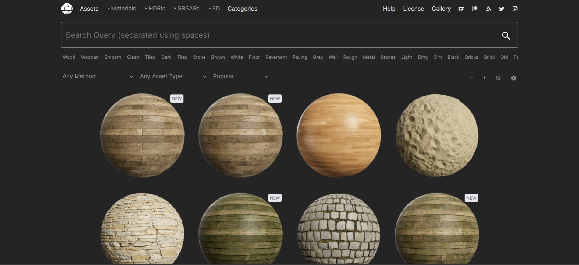Filter by the Wall tag
579x265 pixels.
[333, 57]
